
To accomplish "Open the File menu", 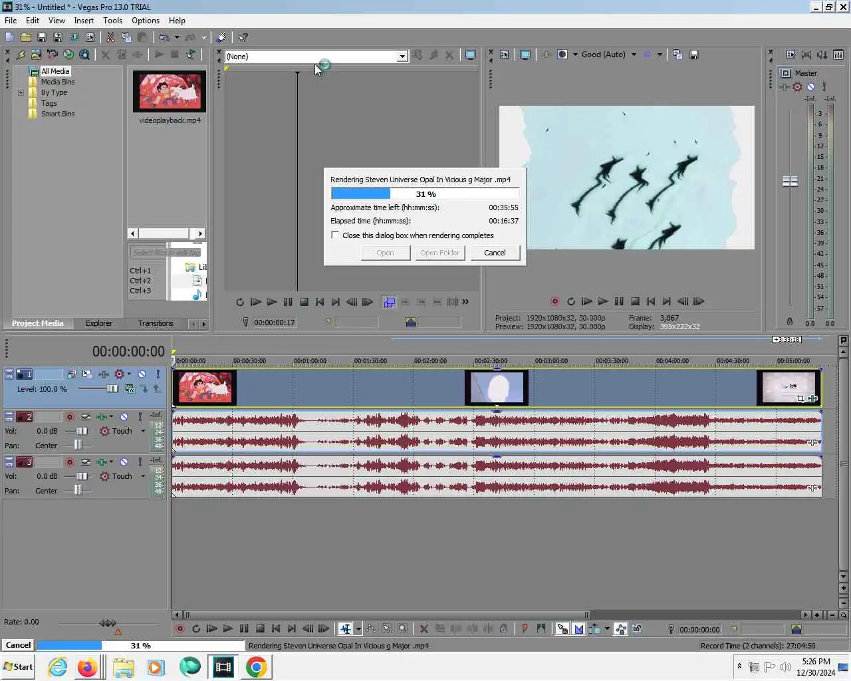I will 11,21.
